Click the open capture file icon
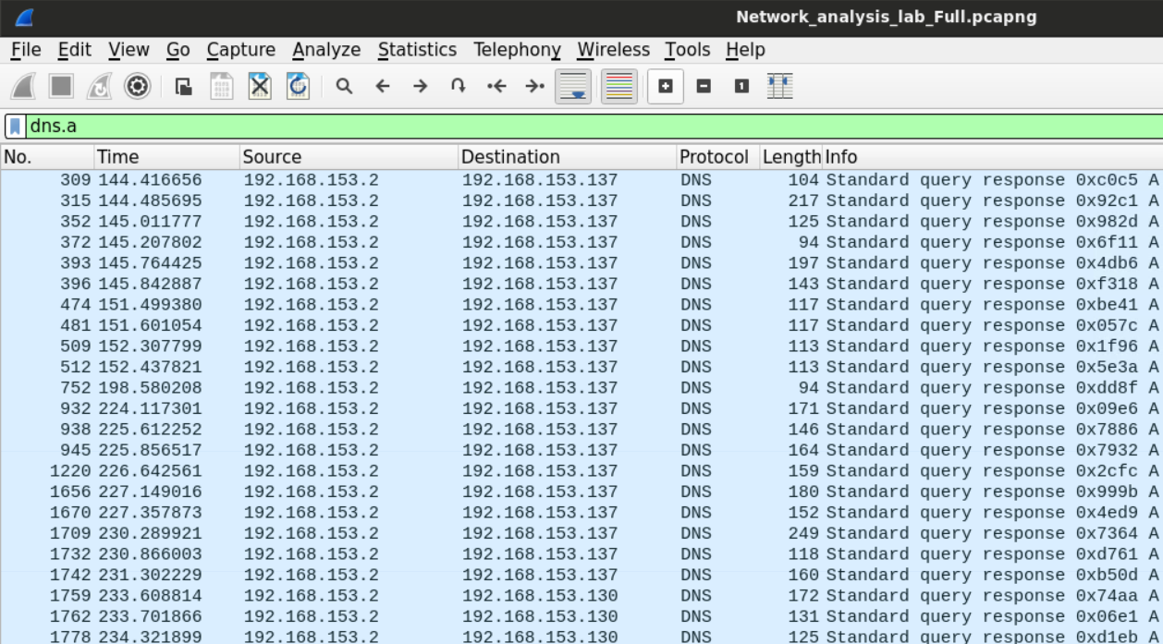Screen dimensions: 1163x644 pyautogui.click(x=183, y=87)
